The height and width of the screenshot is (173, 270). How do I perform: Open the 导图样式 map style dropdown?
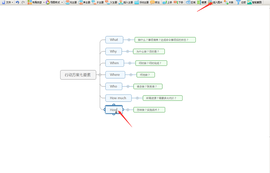pos(54,2)
